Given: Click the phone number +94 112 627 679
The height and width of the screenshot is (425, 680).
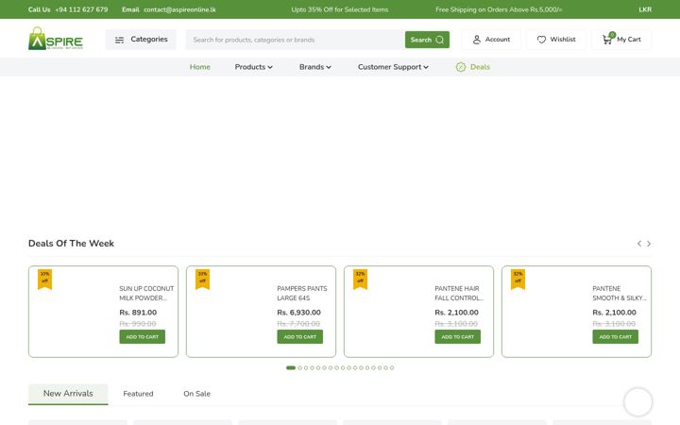Looking at the screenshot, I should coord(81,9).
